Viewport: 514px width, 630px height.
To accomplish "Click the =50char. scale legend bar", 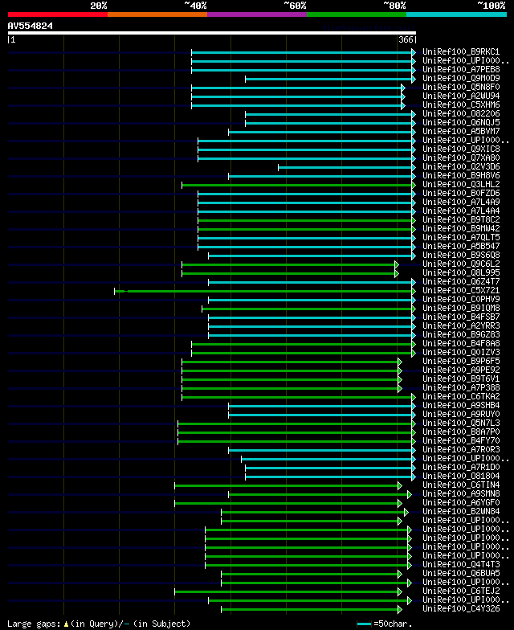I will (x=364, y=624).
